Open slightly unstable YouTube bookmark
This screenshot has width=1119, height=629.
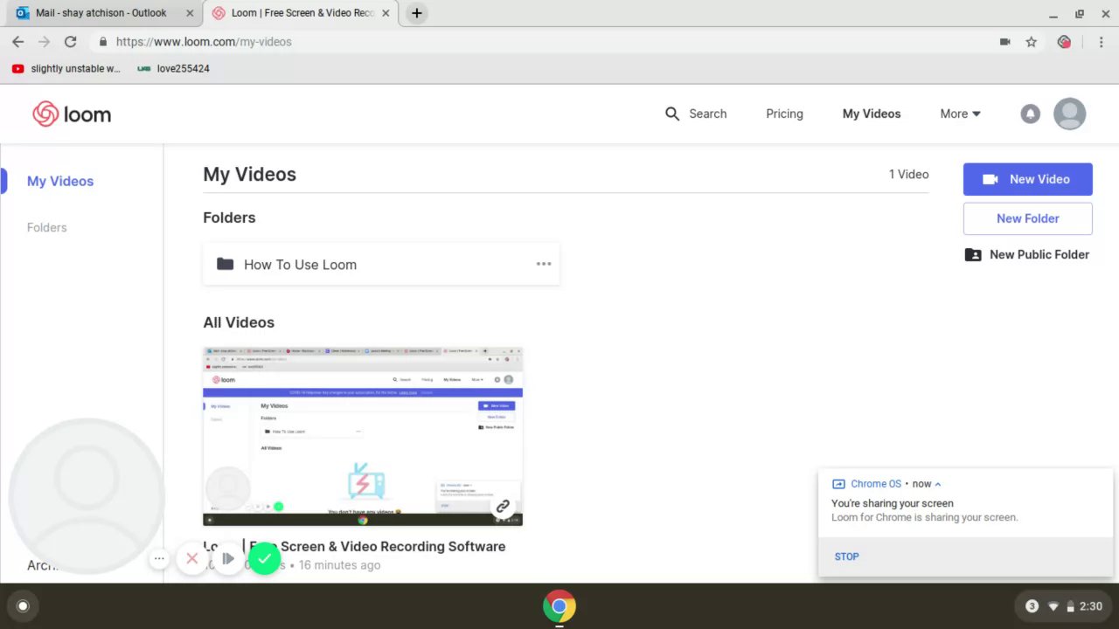(66, 68)
